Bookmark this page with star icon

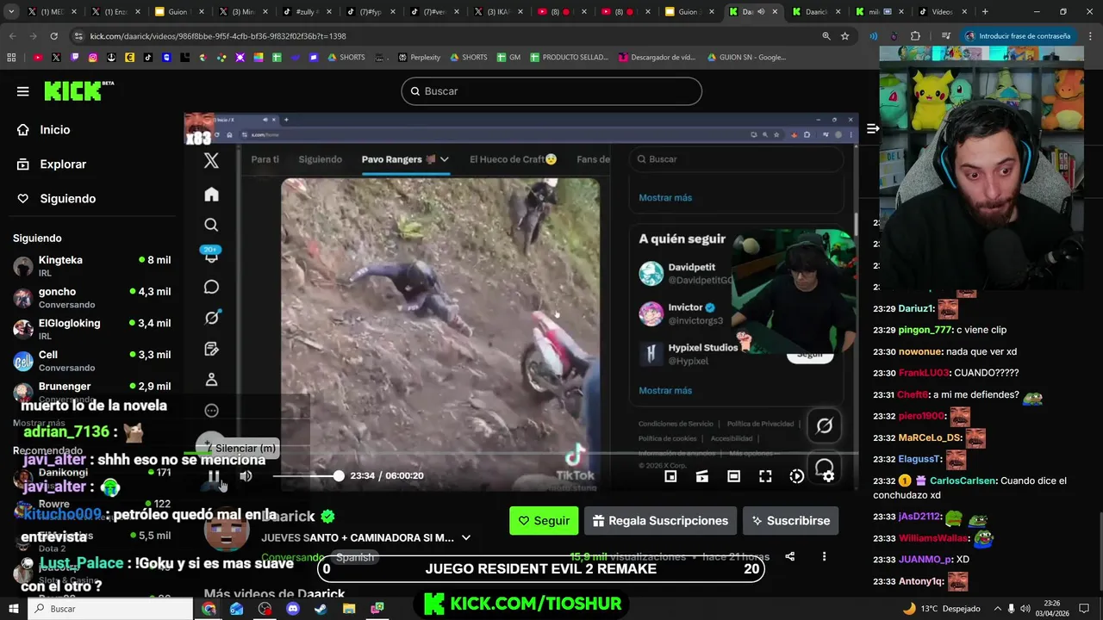click(x=844, y=36)
